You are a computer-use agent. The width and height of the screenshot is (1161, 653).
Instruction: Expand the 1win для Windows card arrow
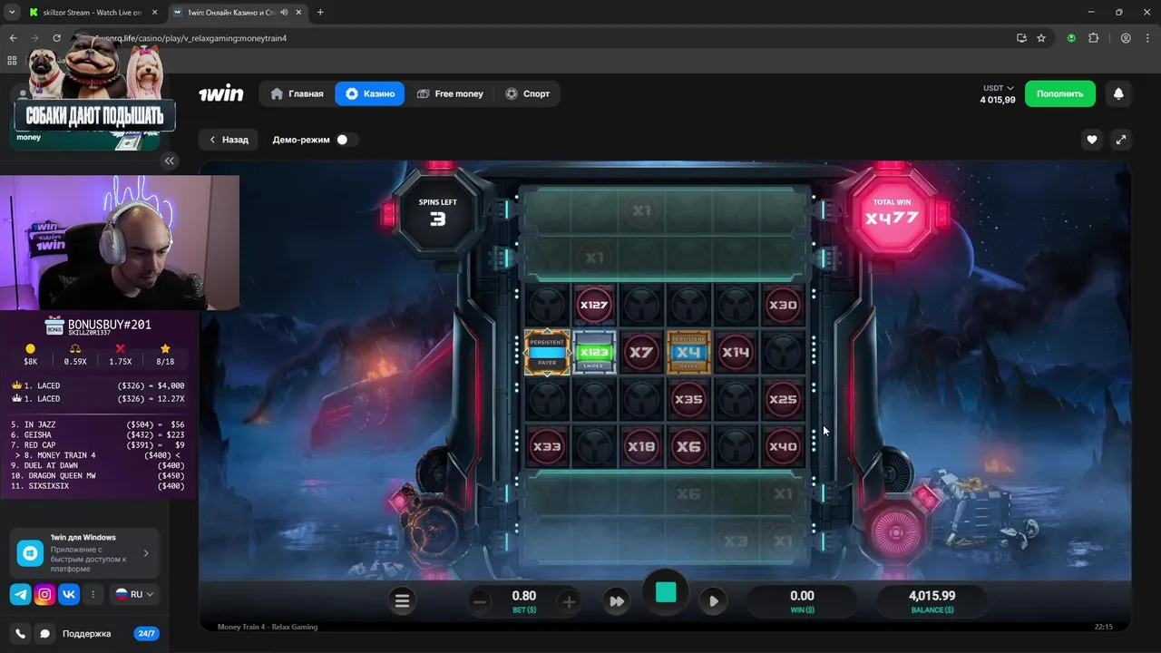(146, 553)
